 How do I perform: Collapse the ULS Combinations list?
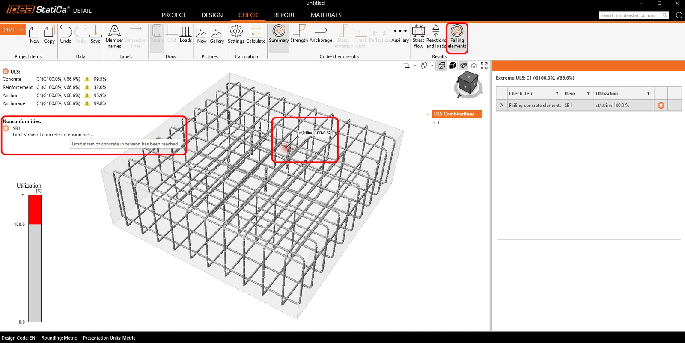tap(428, 114)
